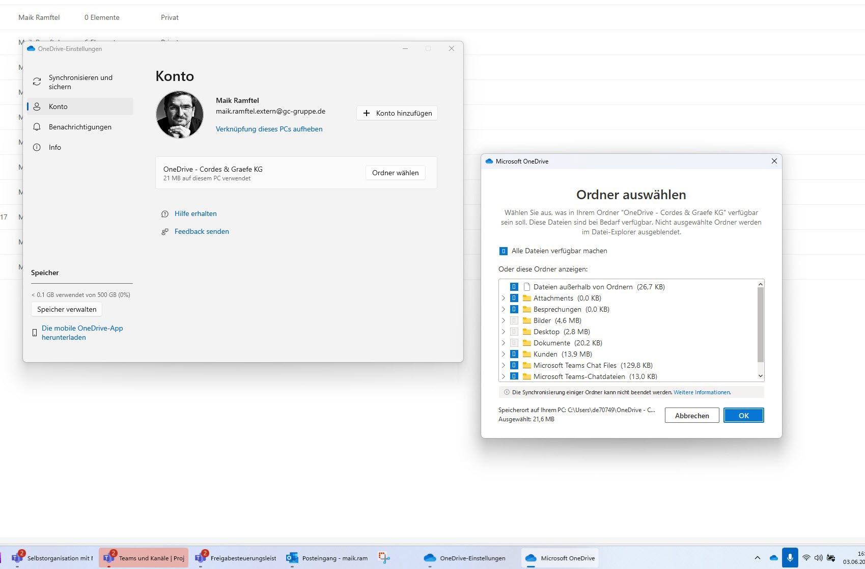Click the Konto hinzufügen button
The width and height of the screenshot is (865, 569).
click(x=397, y=113)
